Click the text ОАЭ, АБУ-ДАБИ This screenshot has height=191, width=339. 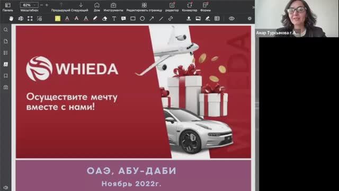coord(131,171)
